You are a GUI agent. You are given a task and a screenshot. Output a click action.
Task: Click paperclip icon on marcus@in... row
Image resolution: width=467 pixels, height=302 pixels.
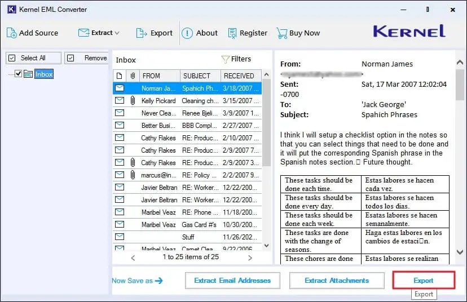[133, 175]
